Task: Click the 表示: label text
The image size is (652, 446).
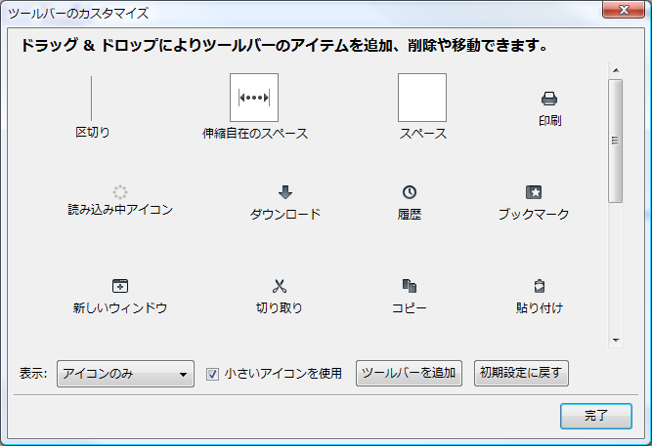Action: click(x=33, y=374)
